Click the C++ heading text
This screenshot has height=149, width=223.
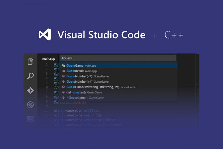point(174,35)
